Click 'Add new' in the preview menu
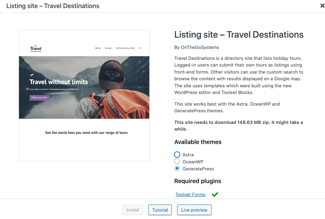325x219 pixels. pos(98,48)
